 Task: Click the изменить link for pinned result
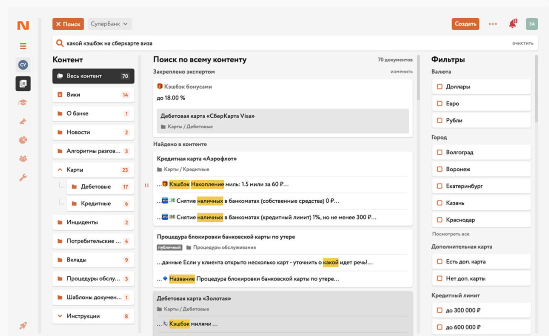click(401, 72)
